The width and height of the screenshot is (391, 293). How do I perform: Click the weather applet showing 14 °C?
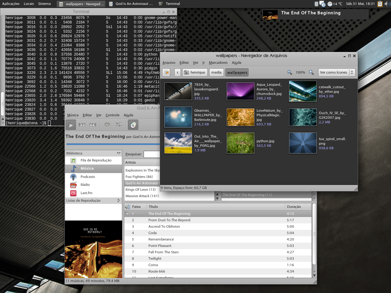coord(335,4)
